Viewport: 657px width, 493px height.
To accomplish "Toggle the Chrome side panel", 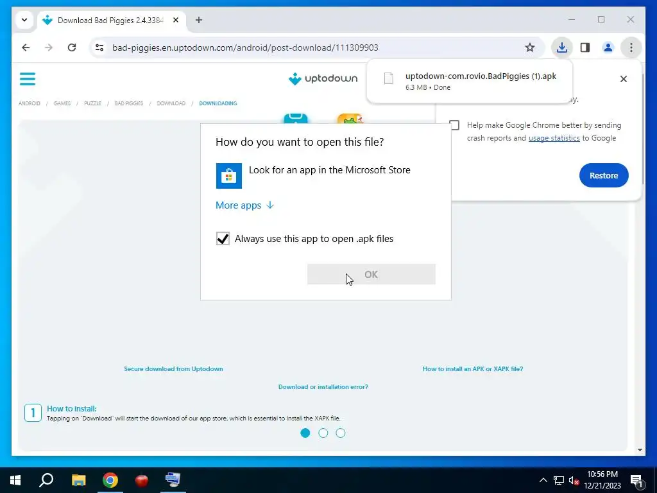I will coord(585,48).
